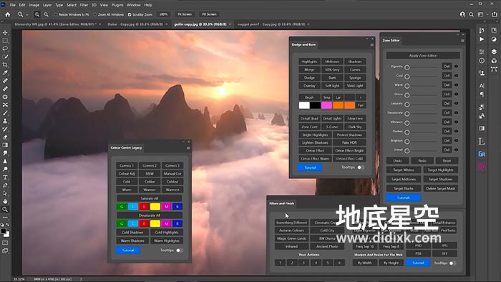Choose the Zoom Out magnifier mode

click(46, 14)
